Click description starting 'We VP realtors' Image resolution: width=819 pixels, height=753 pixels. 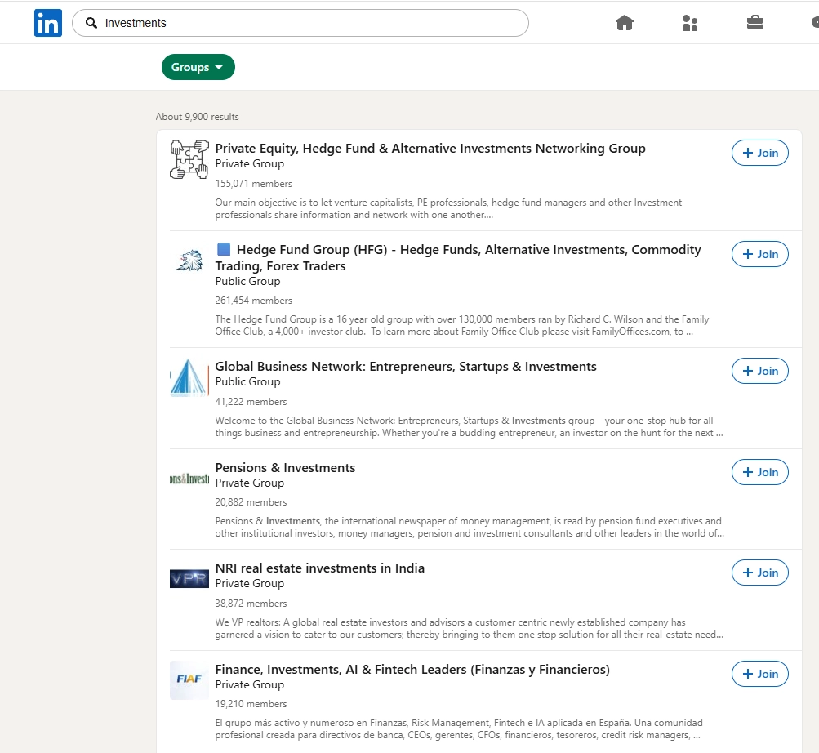[x=469, y=629]
